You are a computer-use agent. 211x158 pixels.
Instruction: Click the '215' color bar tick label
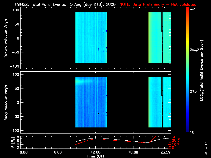(x=194, y=91)
